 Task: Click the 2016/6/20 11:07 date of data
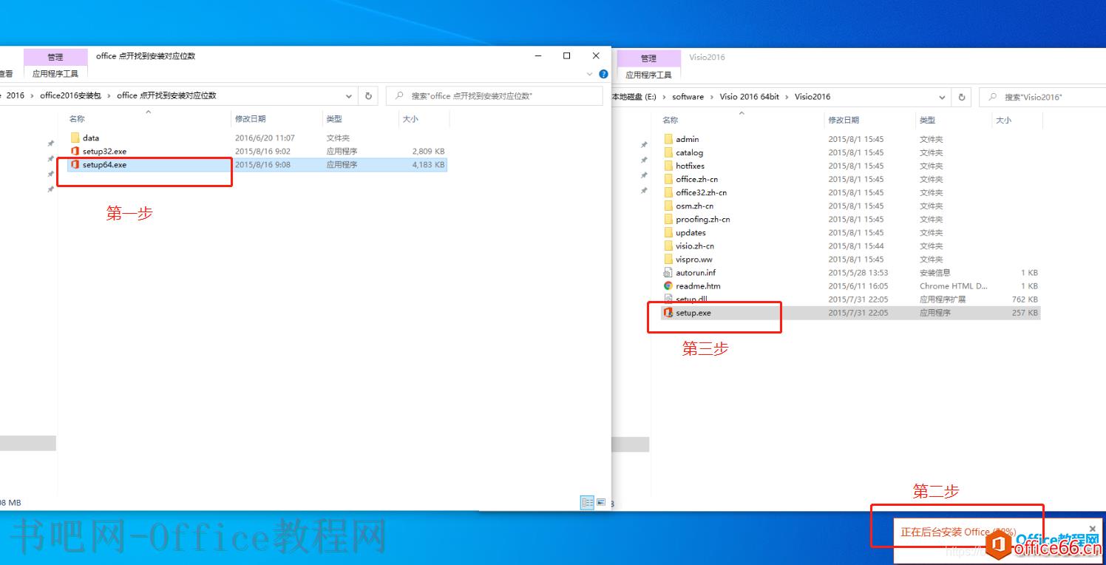[265, 138]
